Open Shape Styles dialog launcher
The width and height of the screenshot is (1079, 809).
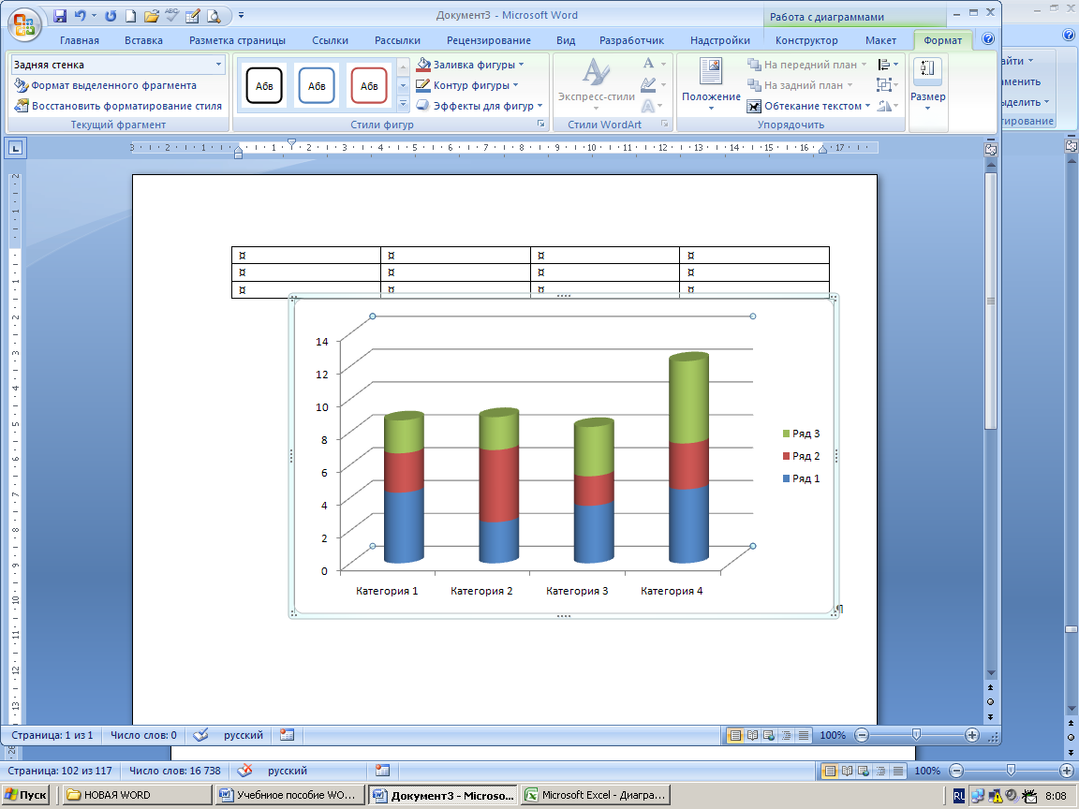540,124
